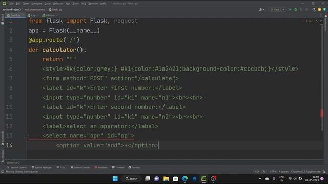Open the Version Control tool window
Screen dimensions: 328x184
click(x=17, y=167)
